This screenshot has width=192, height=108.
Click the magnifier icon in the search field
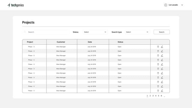coord(25,32)
